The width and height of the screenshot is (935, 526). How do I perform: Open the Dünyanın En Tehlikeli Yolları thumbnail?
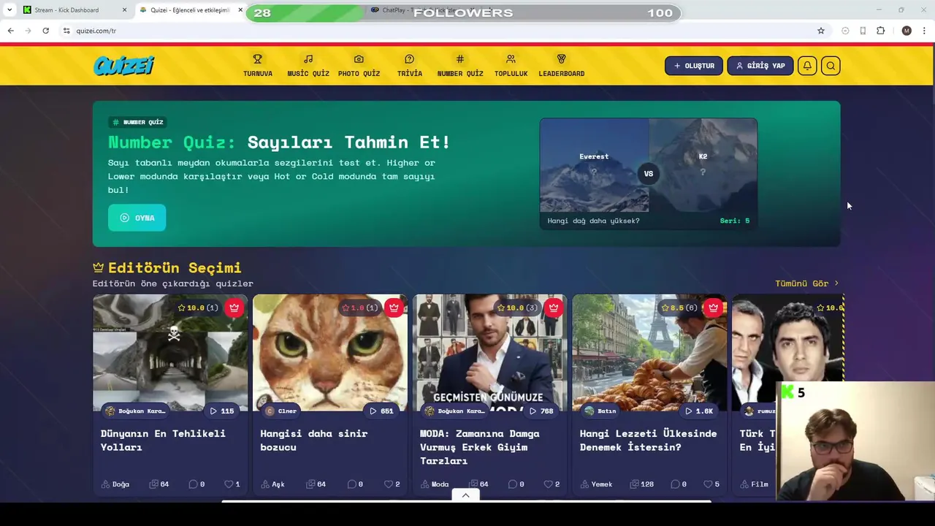pyautogui.click(x=170, y=353)
